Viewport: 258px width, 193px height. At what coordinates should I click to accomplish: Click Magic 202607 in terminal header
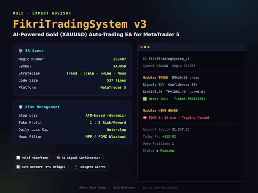(184, 66)
